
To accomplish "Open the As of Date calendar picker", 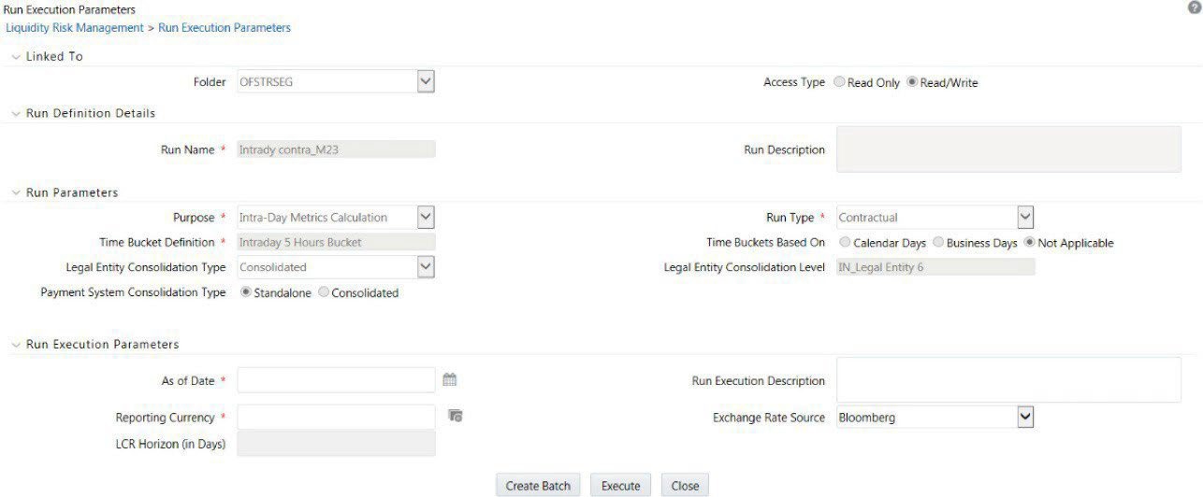I will click(x=450, y=380).
